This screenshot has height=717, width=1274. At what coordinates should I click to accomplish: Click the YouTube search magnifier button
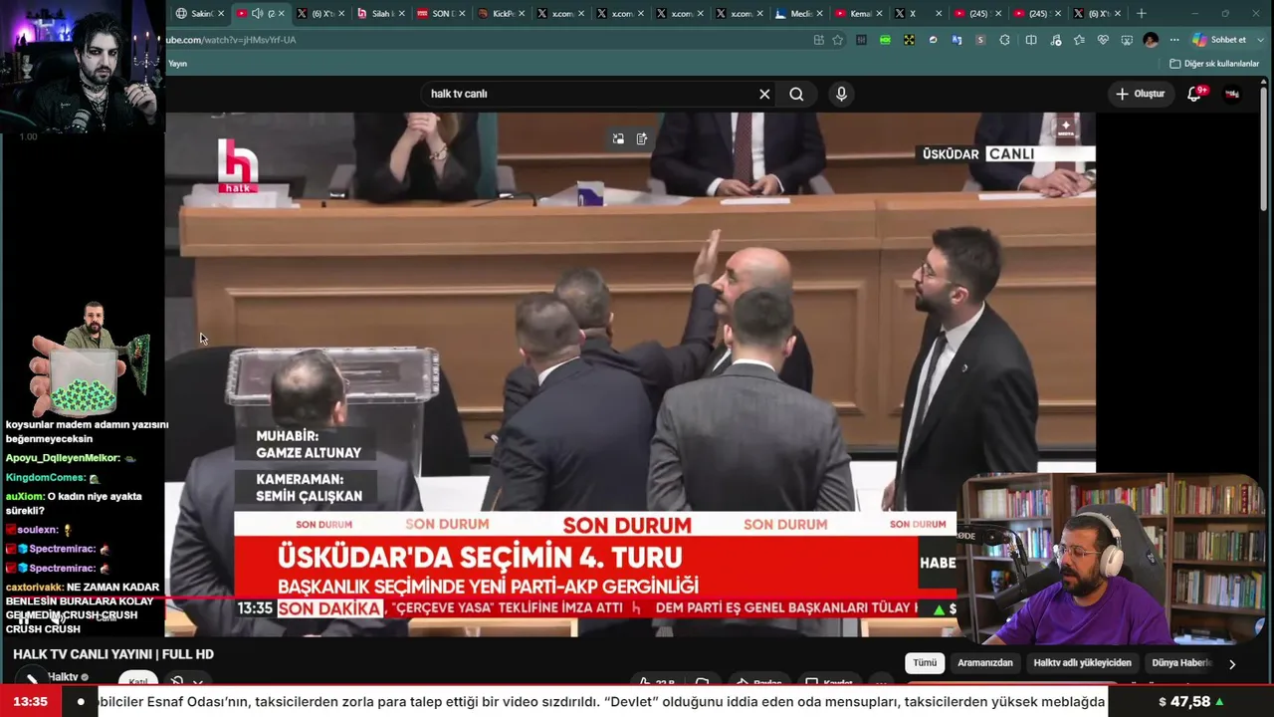(796, 94)
